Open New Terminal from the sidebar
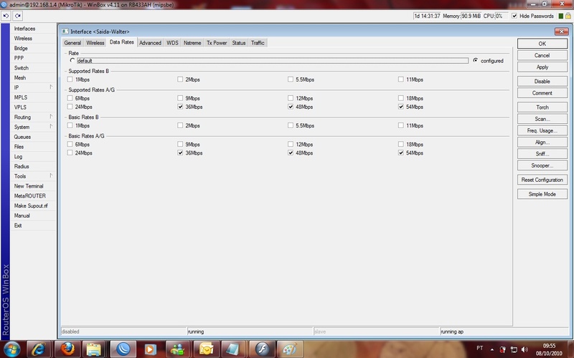 (x=33, y=186)
